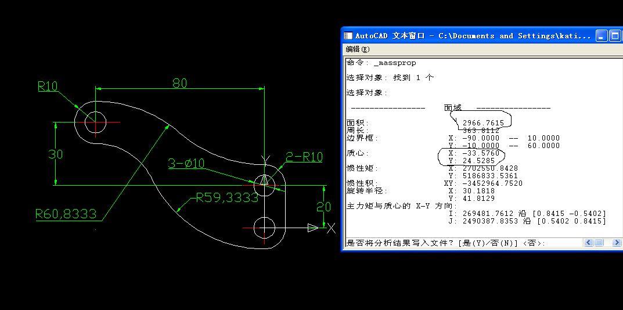Click the perimeter value 363.8112
The width and height of the screenshot is (623, 310).
(481, 130)
